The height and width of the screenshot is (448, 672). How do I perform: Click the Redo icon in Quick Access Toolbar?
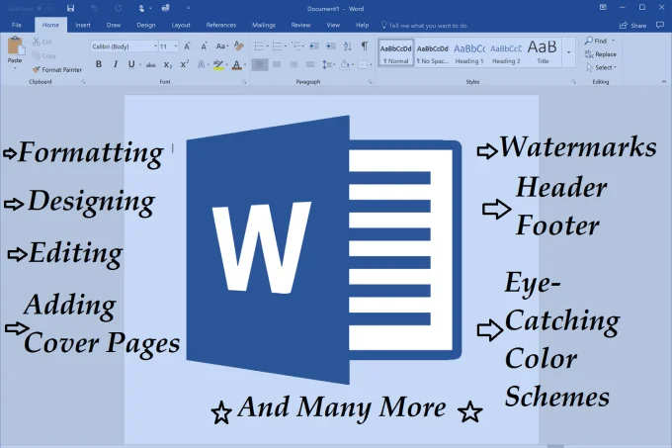coord(118,8)
